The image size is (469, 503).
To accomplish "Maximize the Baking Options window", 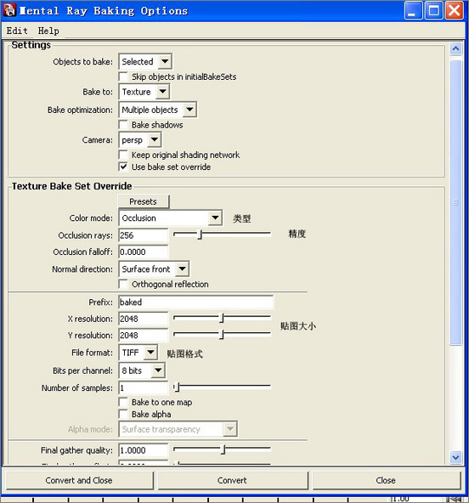I will (x=433, y=10).
